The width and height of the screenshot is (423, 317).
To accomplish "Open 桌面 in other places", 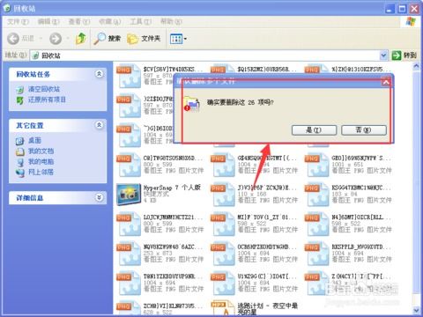I will [34, 141].
